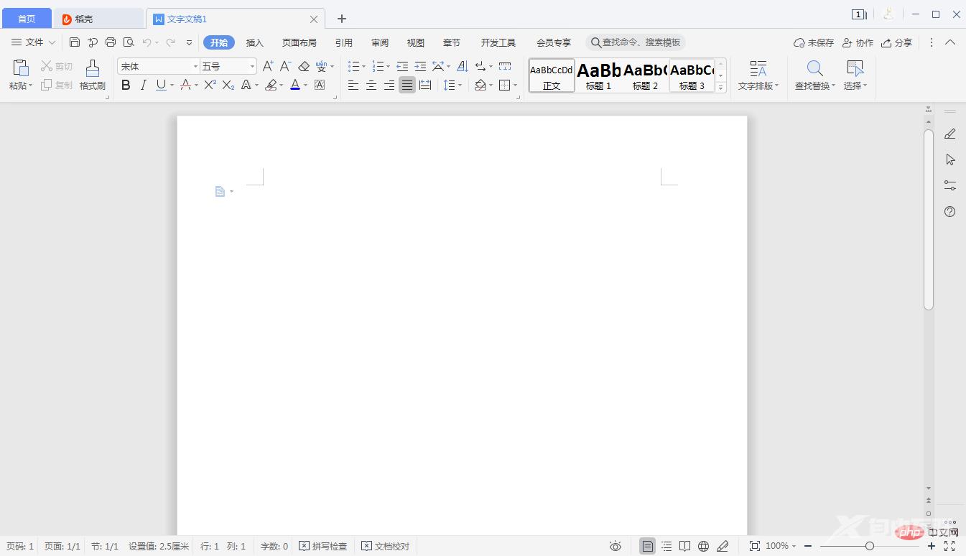Image resolution: width=966 pixels, height=556 pixels.
Task: Expand the styles gallery list
Action: click(x=721, y=87)
